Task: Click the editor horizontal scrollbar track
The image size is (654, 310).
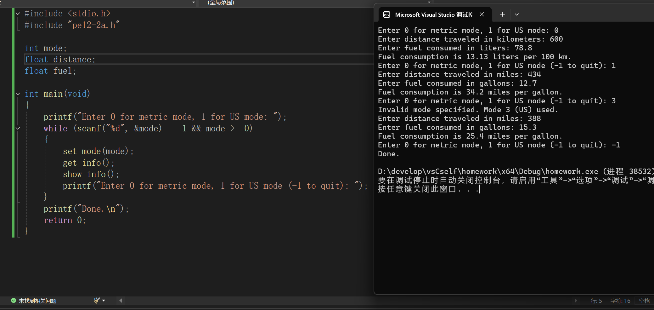Action: click(348, 301)
